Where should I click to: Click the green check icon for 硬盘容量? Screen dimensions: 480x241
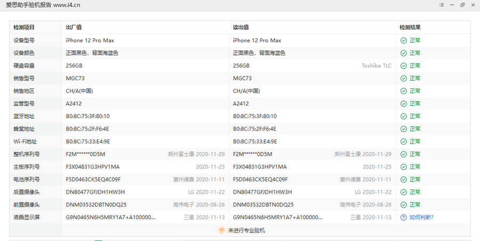(404, 65)
